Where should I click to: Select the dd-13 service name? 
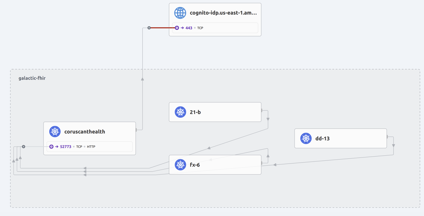point(322,139)
